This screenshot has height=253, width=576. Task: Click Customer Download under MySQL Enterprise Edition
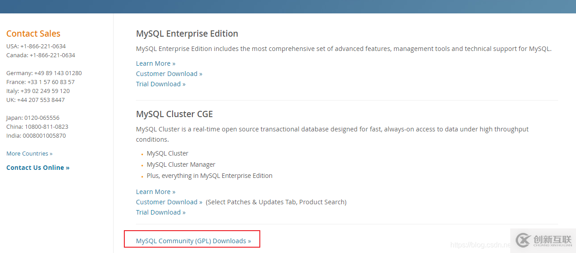169,74
